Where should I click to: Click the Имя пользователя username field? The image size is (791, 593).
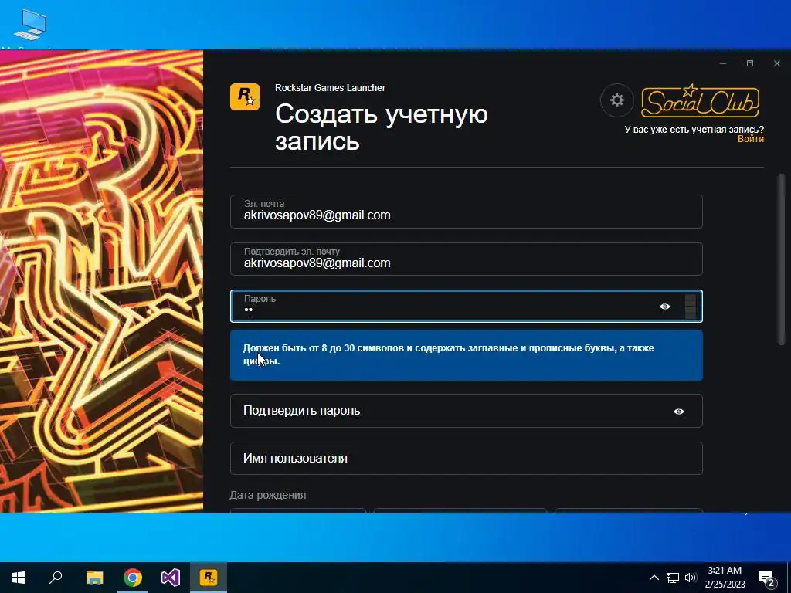pyautogui.click(x=466, y=459)
